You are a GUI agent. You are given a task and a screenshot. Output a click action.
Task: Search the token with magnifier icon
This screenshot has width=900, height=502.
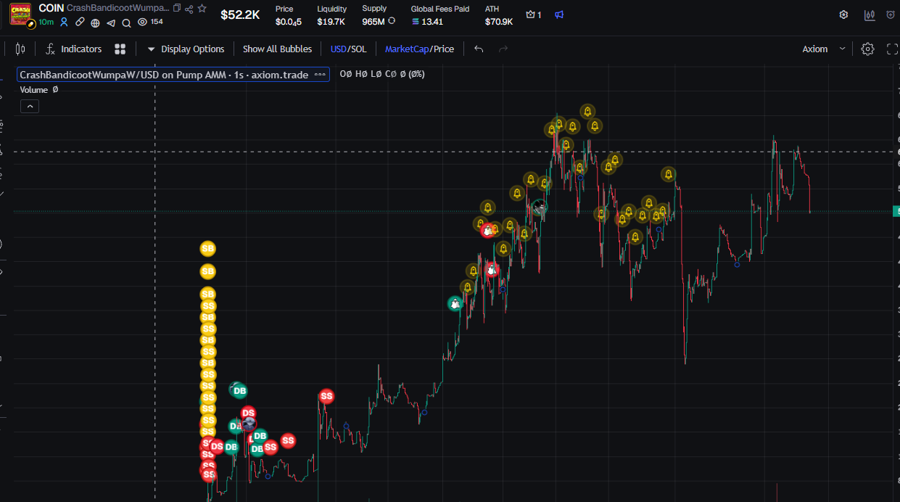[126, 22]
